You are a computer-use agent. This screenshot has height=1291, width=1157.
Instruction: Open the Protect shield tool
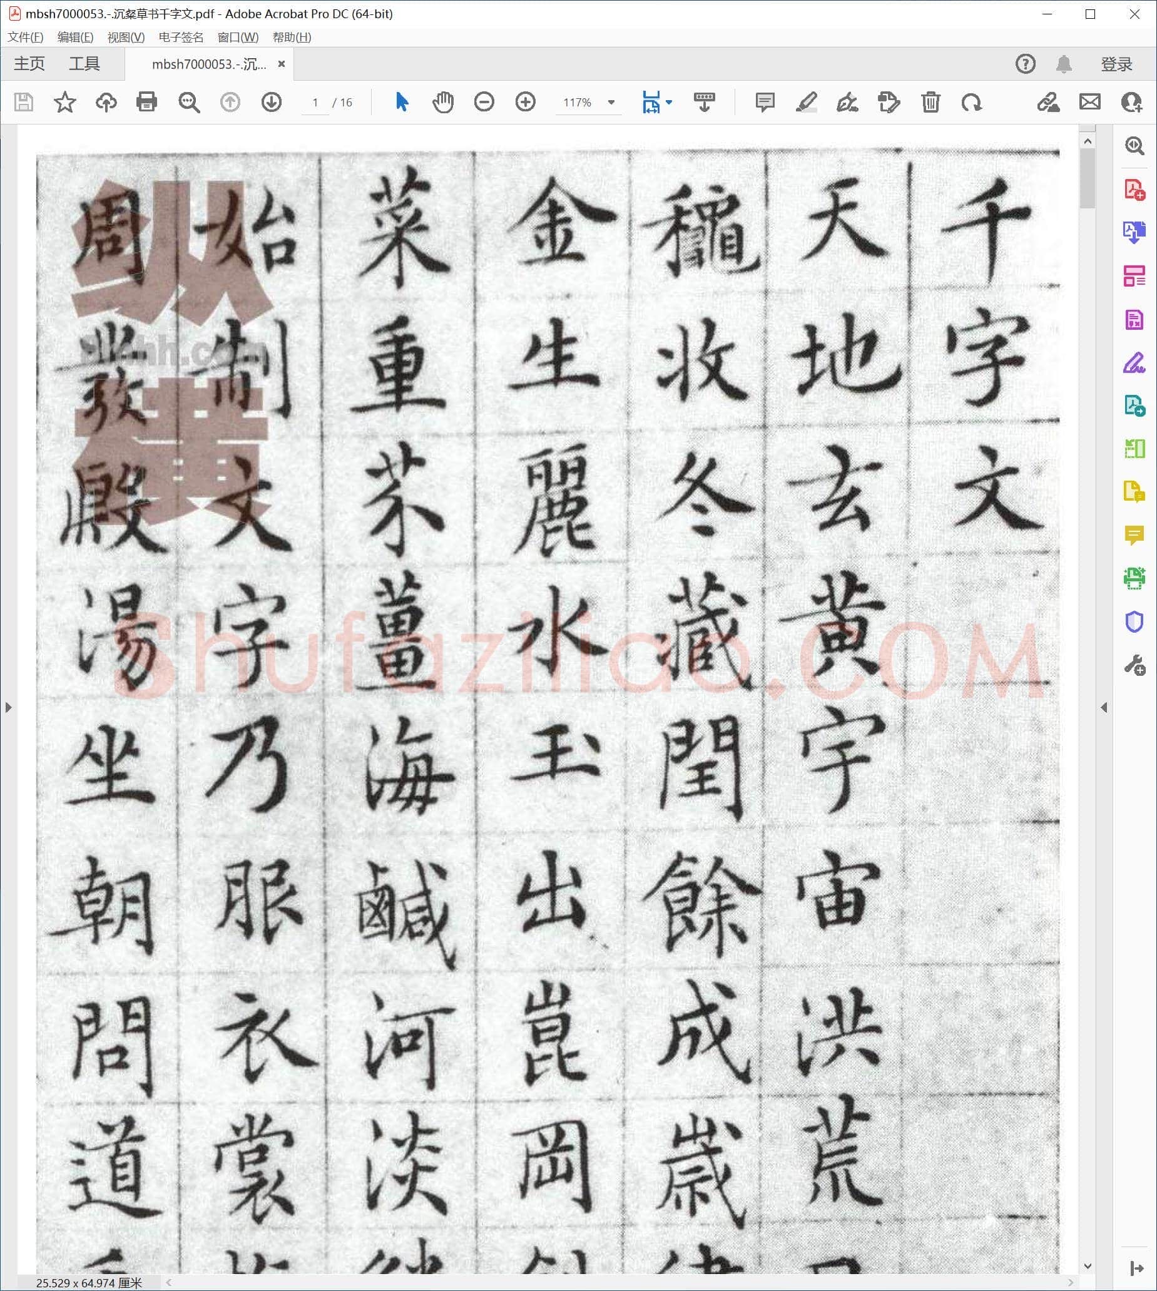(1134, 621)
